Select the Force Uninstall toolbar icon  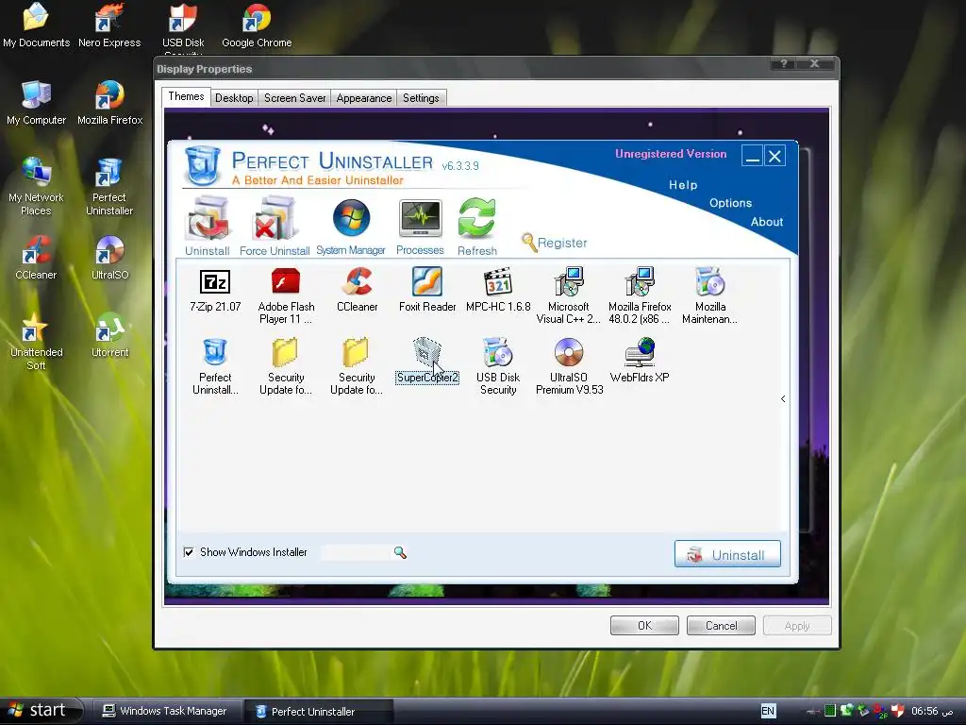[x=275, y=226]
